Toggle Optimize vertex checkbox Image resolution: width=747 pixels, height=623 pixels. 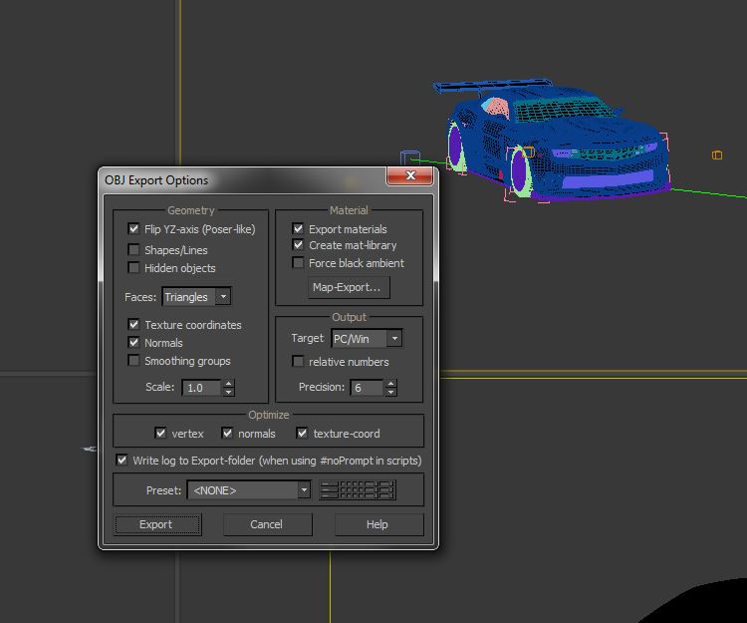click(x=160, y=433)
